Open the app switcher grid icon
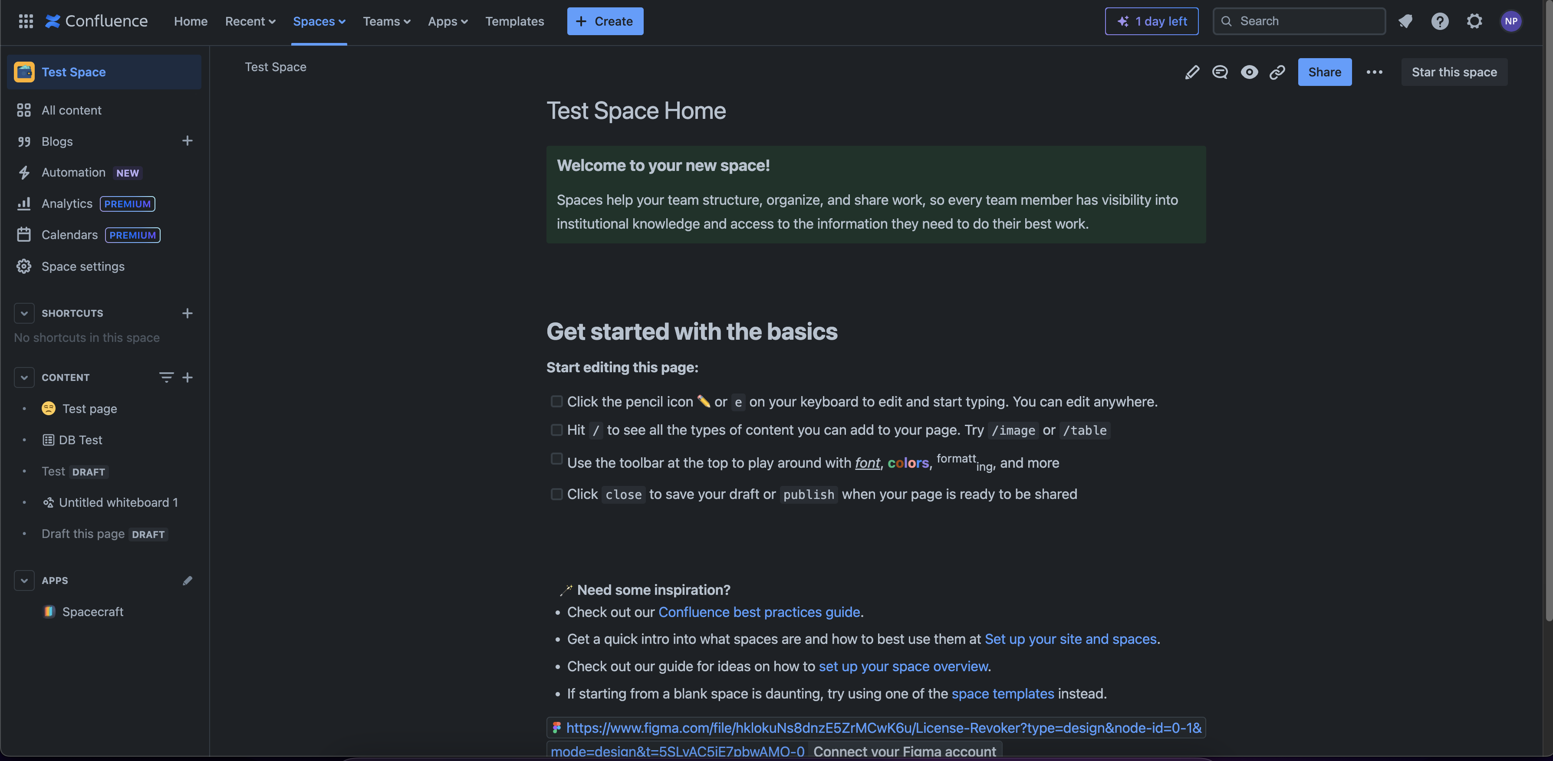This screenshot has height=761, width=1553. coord(25,21)
